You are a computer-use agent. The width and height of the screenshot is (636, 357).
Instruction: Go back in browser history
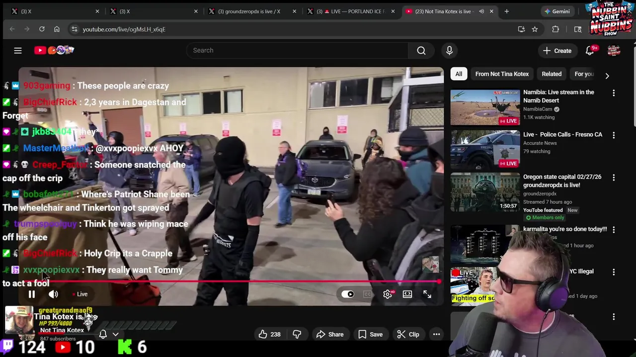tap(12, 29)
